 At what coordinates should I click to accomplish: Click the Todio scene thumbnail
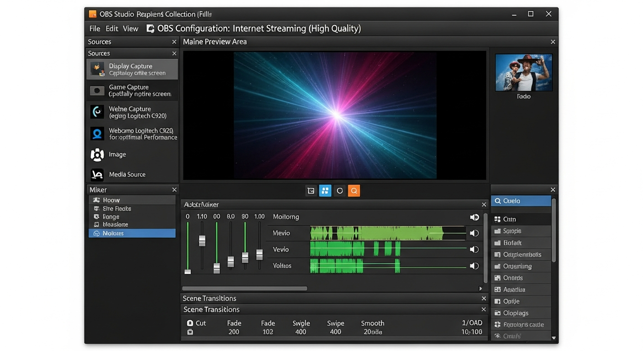523,72
